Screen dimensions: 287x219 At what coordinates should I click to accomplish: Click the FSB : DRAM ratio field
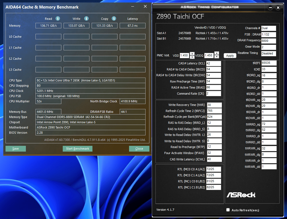click(x=269, y=35)
